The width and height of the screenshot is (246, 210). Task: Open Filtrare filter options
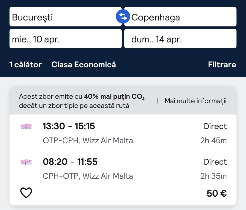click(x=222, y=65)
